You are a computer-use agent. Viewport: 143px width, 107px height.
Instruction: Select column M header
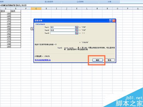point(97,9)
